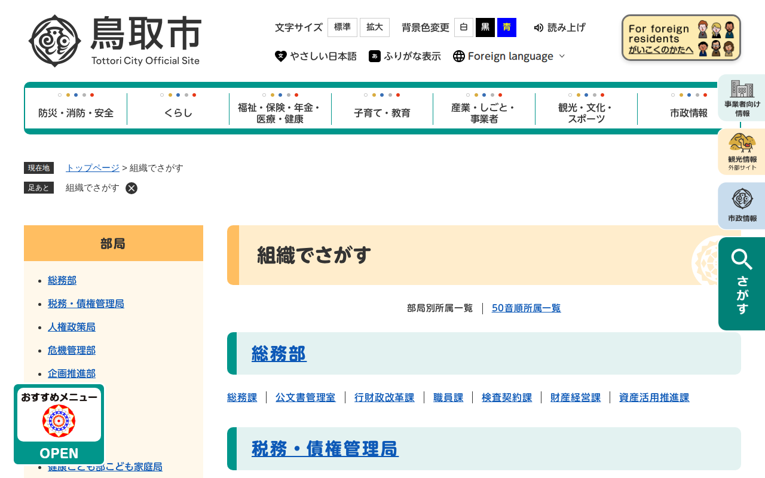Viewport: 765px width, 478px height.
Task: Open the 事業者向け情報 building icon
Action: (x=742, y=98)
